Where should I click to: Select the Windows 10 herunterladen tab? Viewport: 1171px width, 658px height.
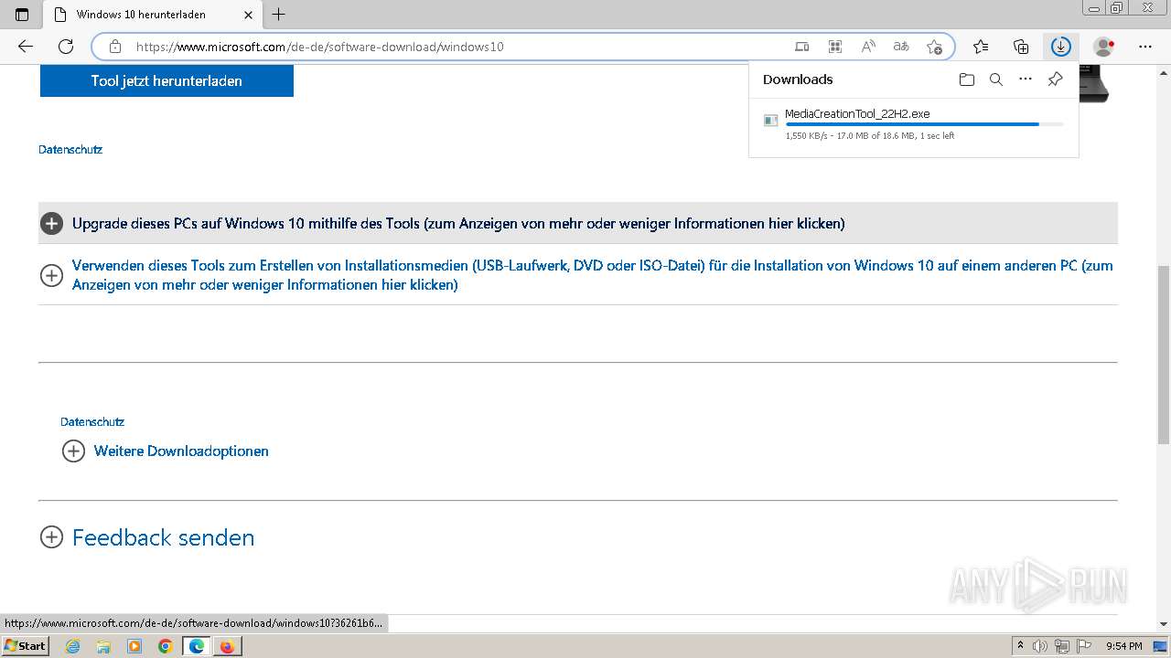[154, 15]
